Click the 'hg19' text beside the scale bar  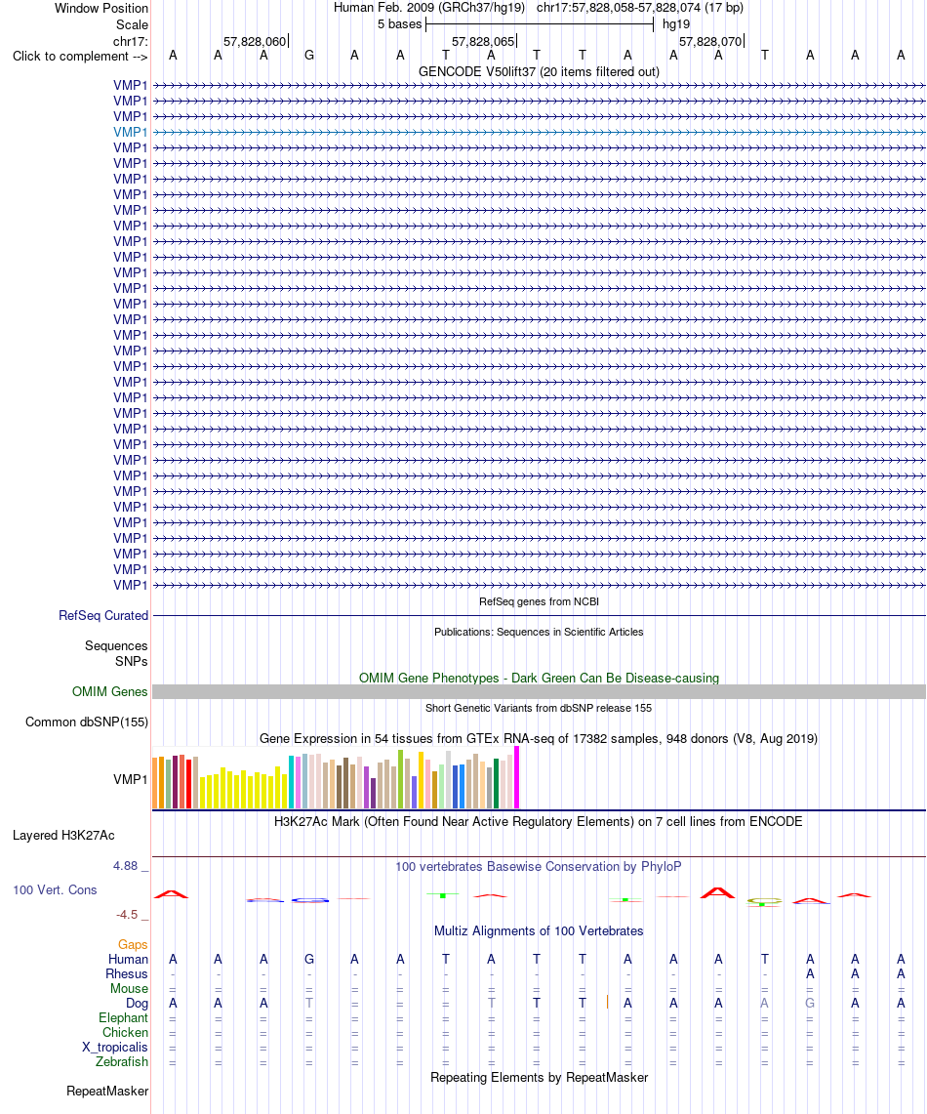tap(675, 24)
